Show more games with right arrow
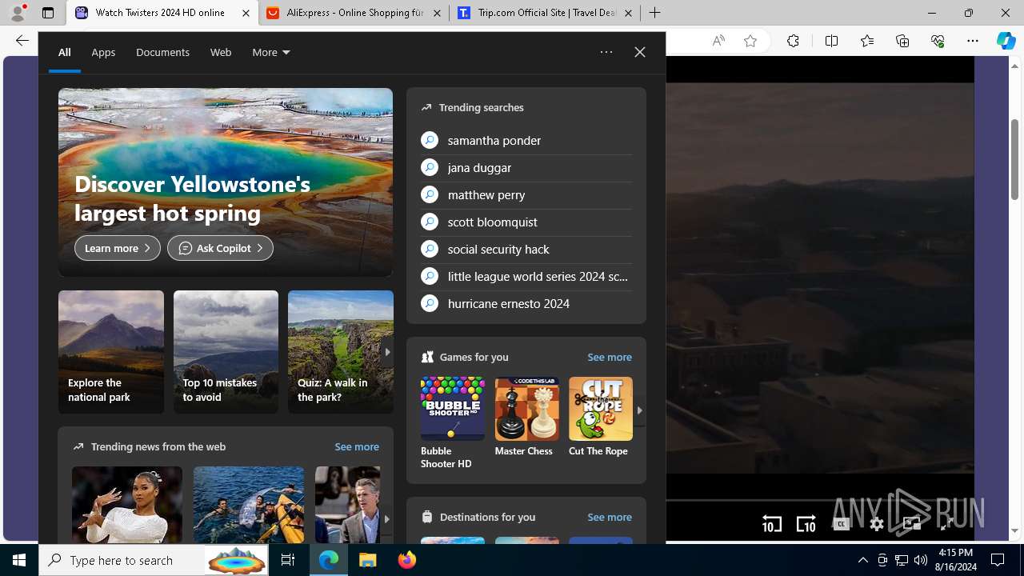The width and height of the screenshot is (1024, 576). (x=639, y=410)
